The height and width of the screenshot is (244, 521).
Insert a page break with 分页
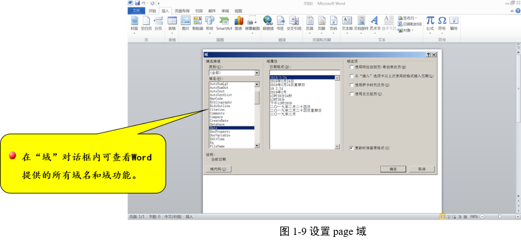coord(158,24)
